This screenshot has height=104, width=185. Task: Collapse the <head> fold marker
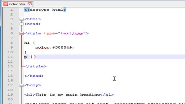21,24
